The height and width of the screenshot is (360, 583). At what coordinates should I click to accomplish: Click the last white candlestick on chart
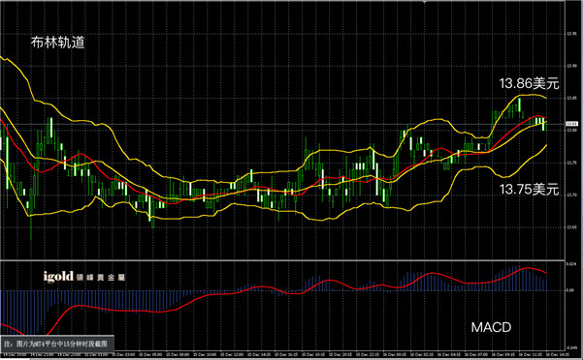coord(543,124)
